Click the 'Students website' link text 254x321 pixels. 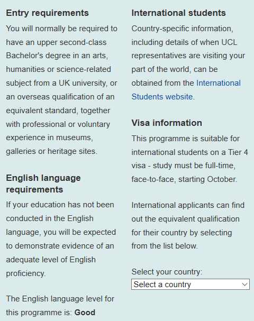(x=162, y=97)
